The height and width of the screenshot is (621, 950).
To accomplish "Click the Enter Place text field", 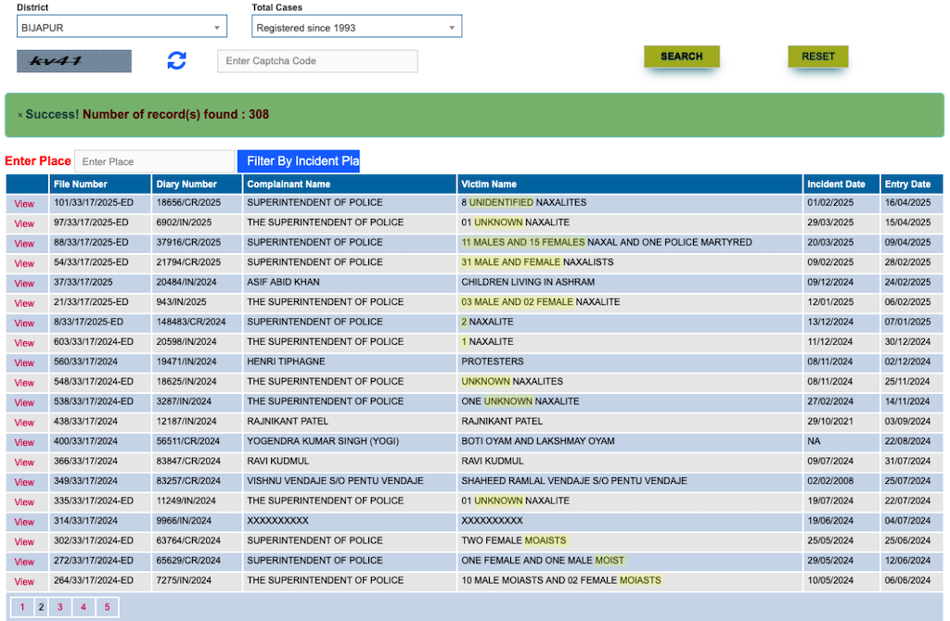I will point(154,161).
